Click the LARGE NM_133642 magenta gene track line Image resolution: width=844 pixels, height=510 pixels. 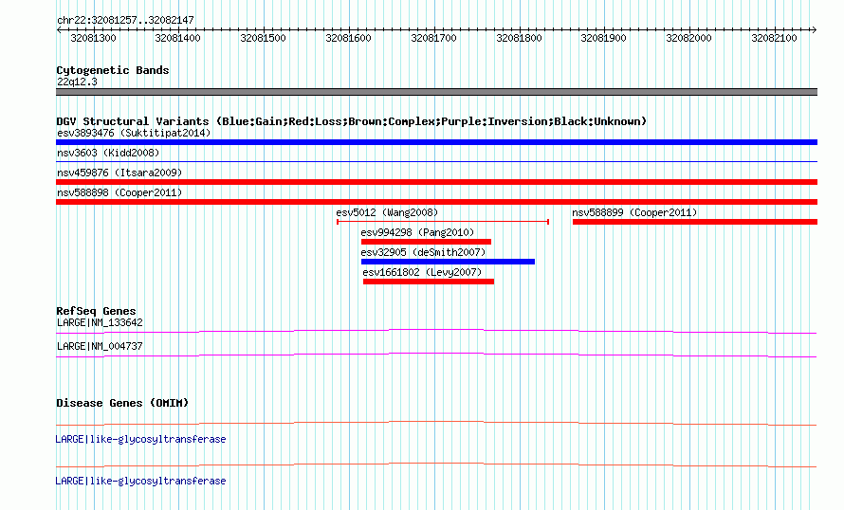[436, 332]
